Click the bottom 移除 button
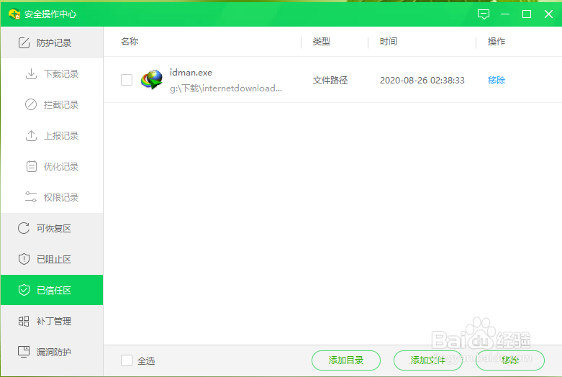 (510, 360)
